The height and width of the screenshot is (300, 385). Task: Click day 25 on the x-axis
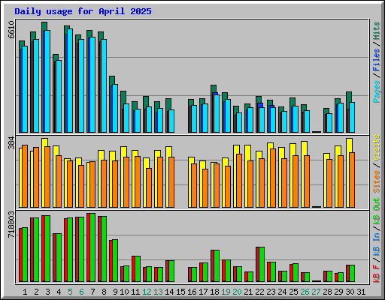click(x=293, y=292)
